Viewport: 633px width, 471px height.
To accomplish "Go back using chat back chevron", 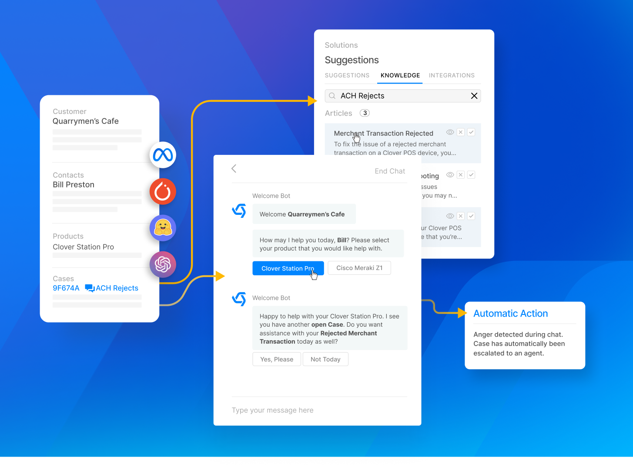I will click(x=234, y=169).
